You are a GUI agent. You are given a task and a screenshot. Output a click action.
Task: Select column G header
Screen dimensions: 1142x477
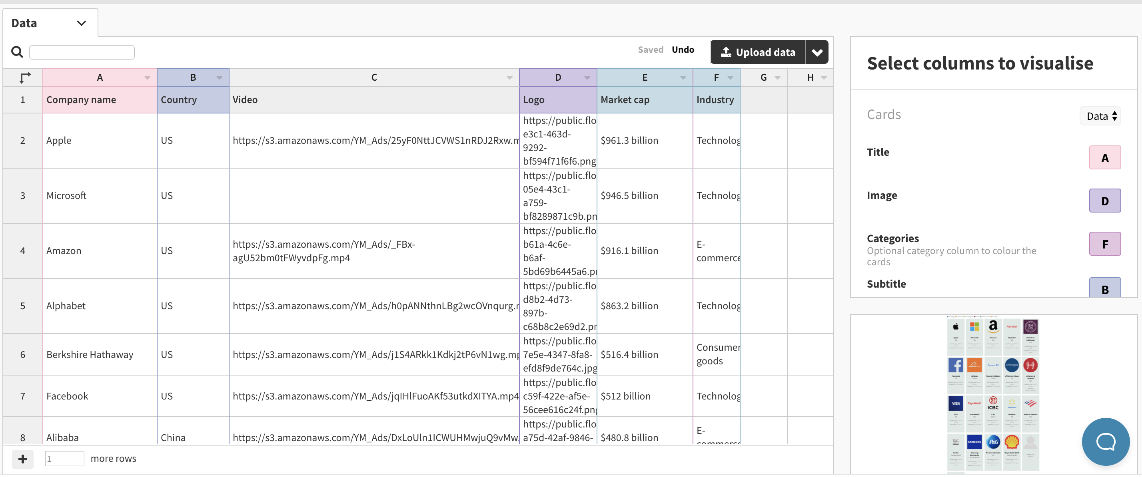click(x=763, y=78)
